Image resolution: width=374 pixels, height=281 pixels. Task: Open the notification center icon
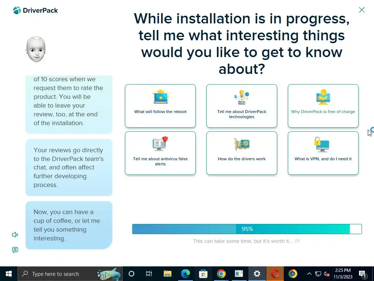pyautogui.click(x=362, y=274)
